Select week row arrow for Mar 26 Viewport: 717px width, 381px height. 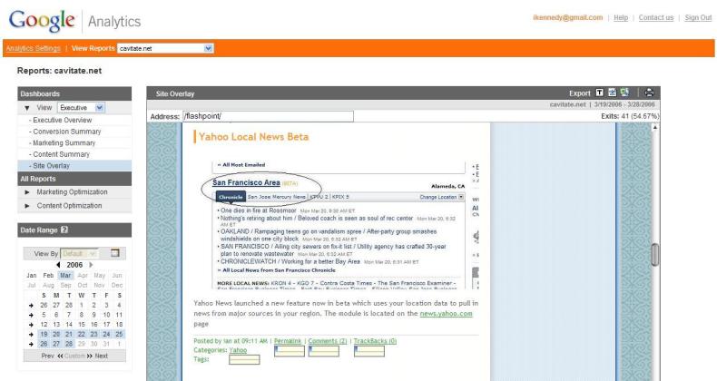point(31,344)
